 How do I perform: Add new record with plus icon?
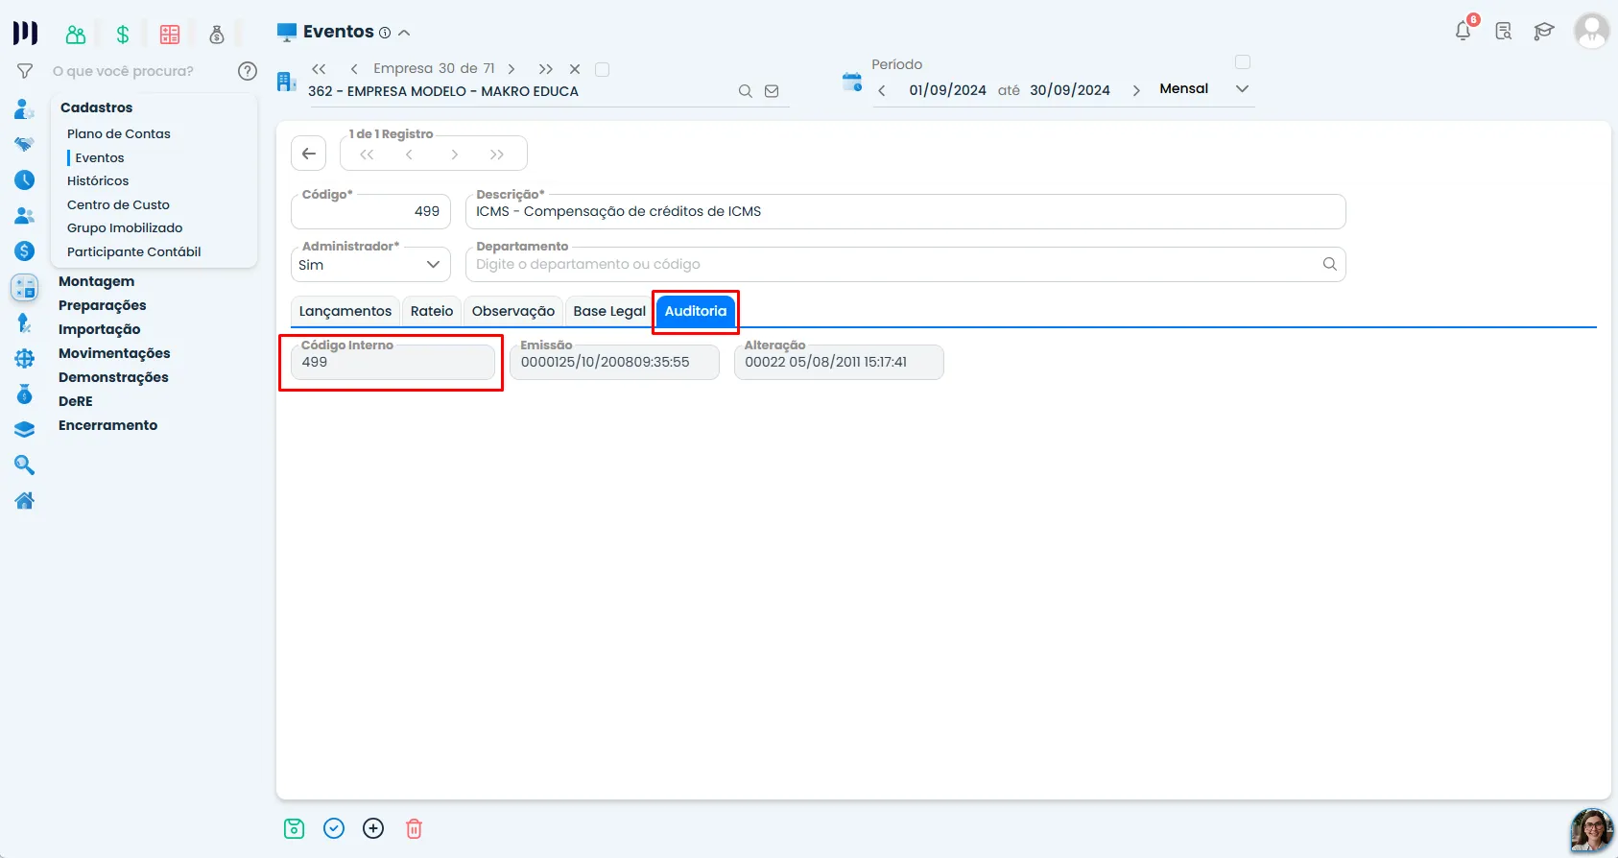[373, 828]
